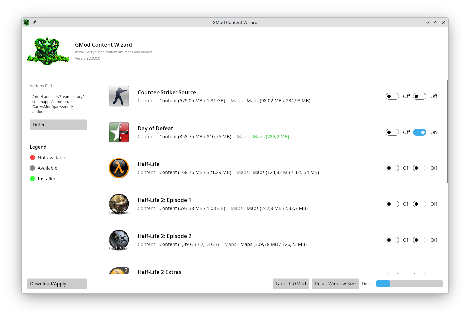Toggle Half-Life 2: Episode 1 maps switch
This screenshot has height=319, width=470.
pyautogui.click(x=420, y=204)
